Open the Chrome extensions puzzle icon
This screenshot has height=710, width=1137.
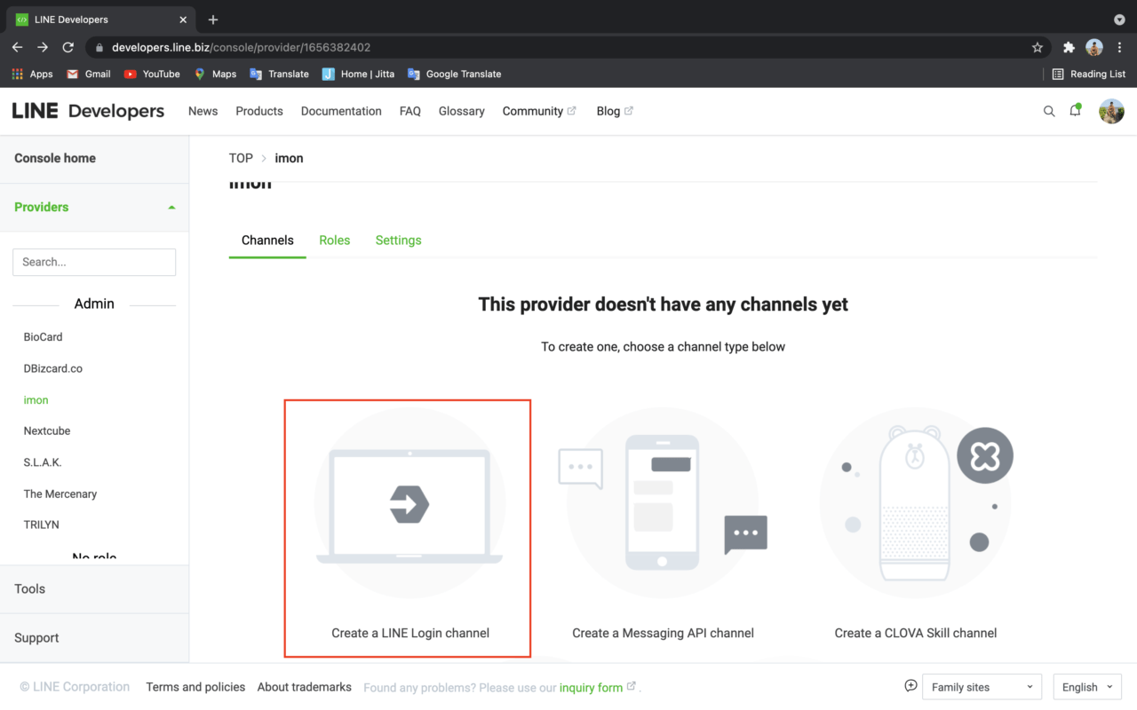[x=1069, y=48]
